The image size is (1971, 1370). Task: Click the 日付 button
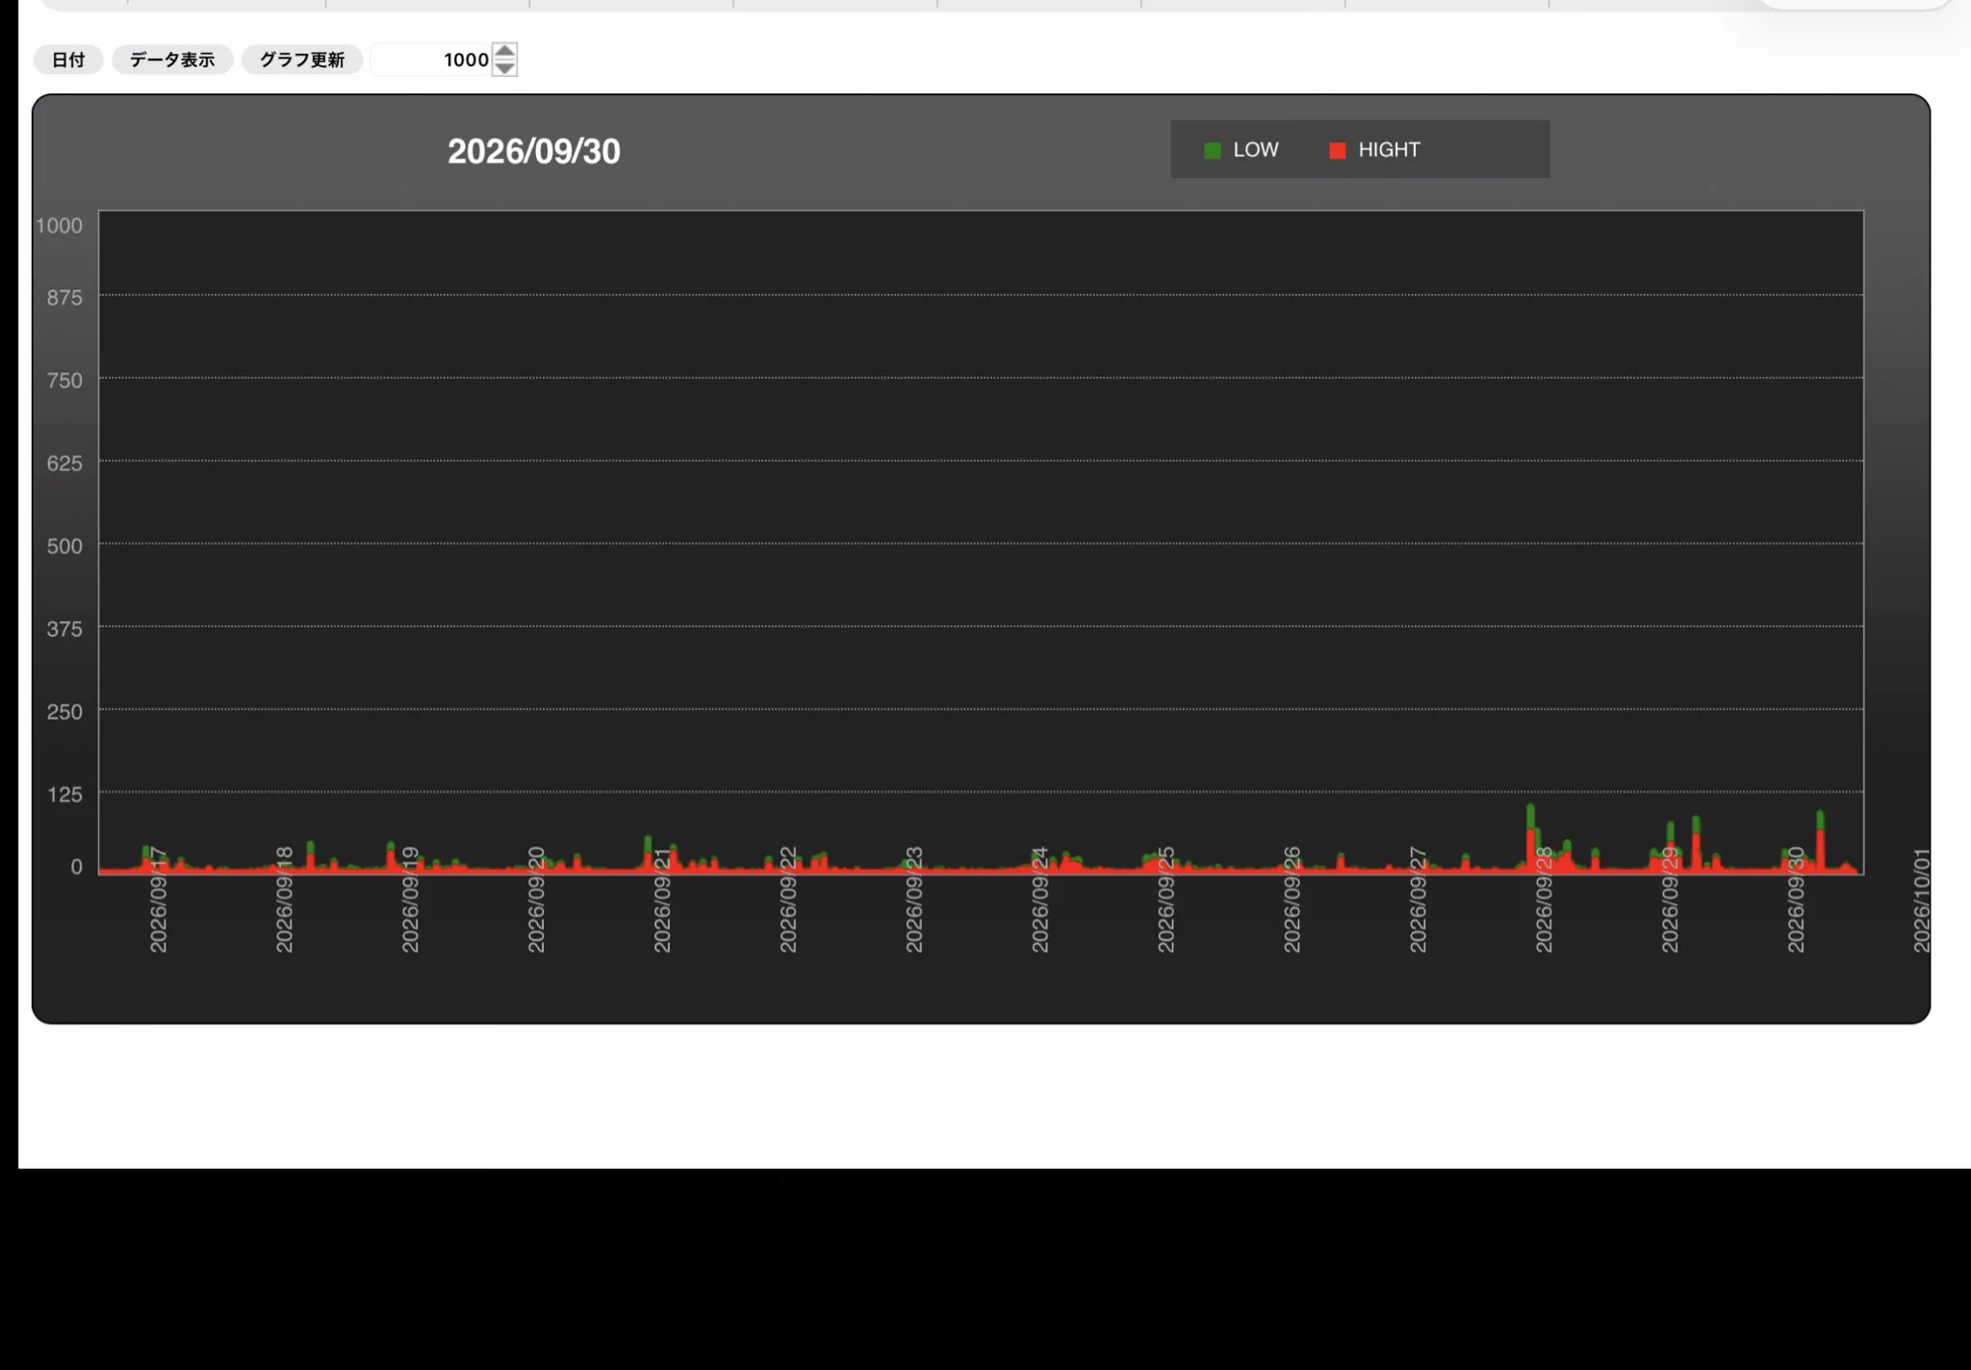point(68,60)
